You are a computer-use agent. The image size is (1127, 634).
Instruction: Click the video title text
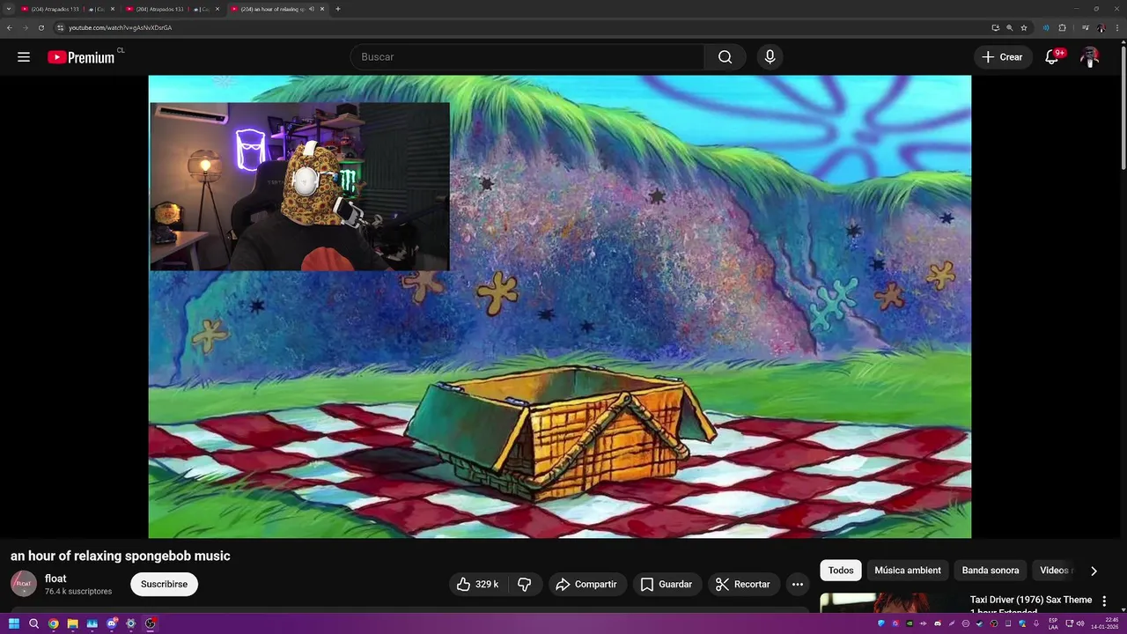[121, 556]
